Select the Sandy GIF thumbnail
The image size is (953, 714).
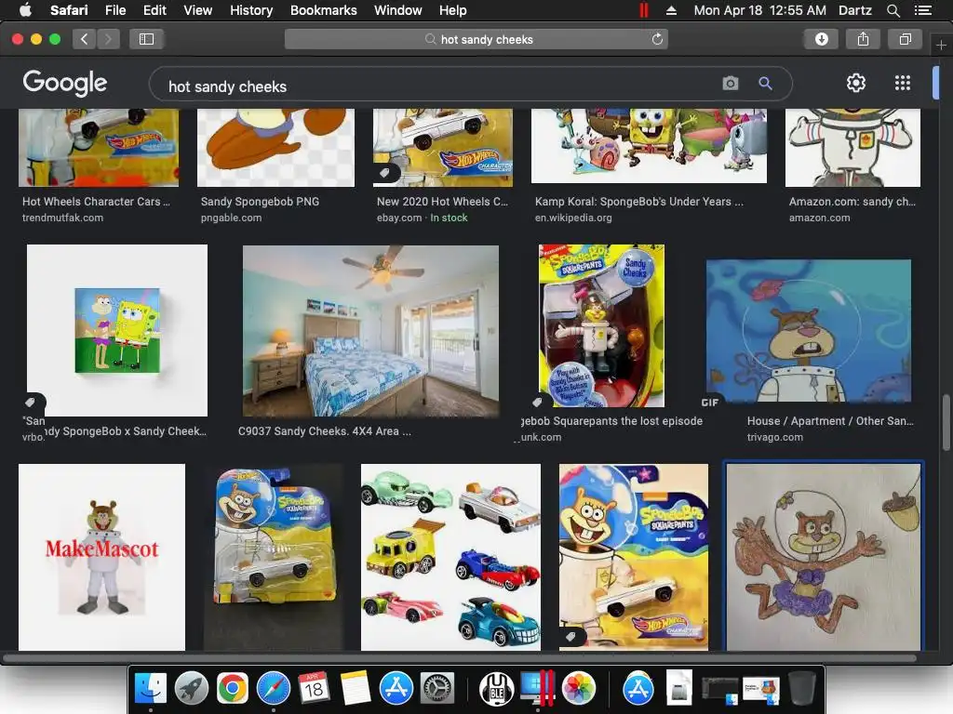click(x=809, y=332)
